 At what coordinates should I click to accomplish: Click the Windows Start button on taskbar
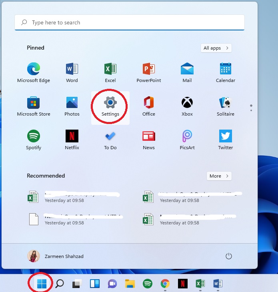pyautogui.click(x=42, y=284)
